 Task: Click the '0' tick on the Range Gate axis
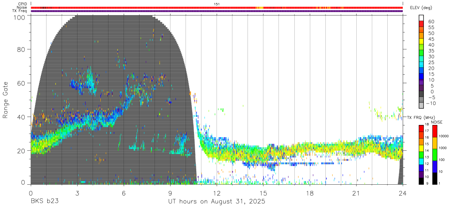pyautogui.click(x=23, y=182)
